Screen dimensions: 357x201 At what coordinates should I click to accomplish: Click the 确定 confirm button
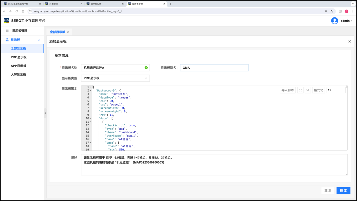point(343,191)
